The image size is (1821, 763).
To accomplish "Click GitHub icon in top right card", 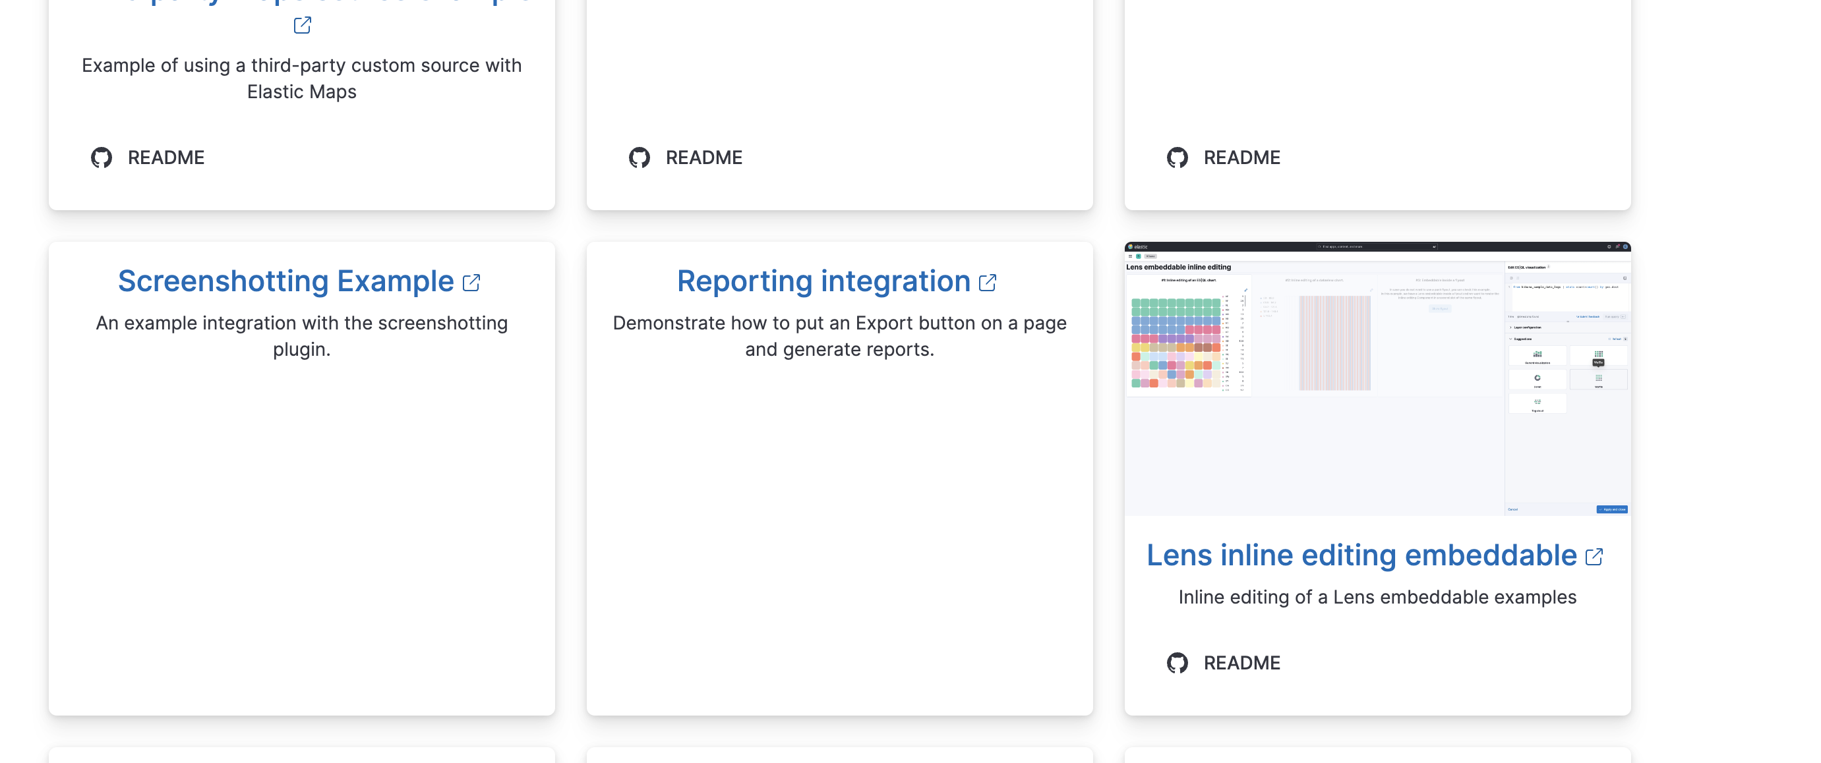I will 1177,157.
